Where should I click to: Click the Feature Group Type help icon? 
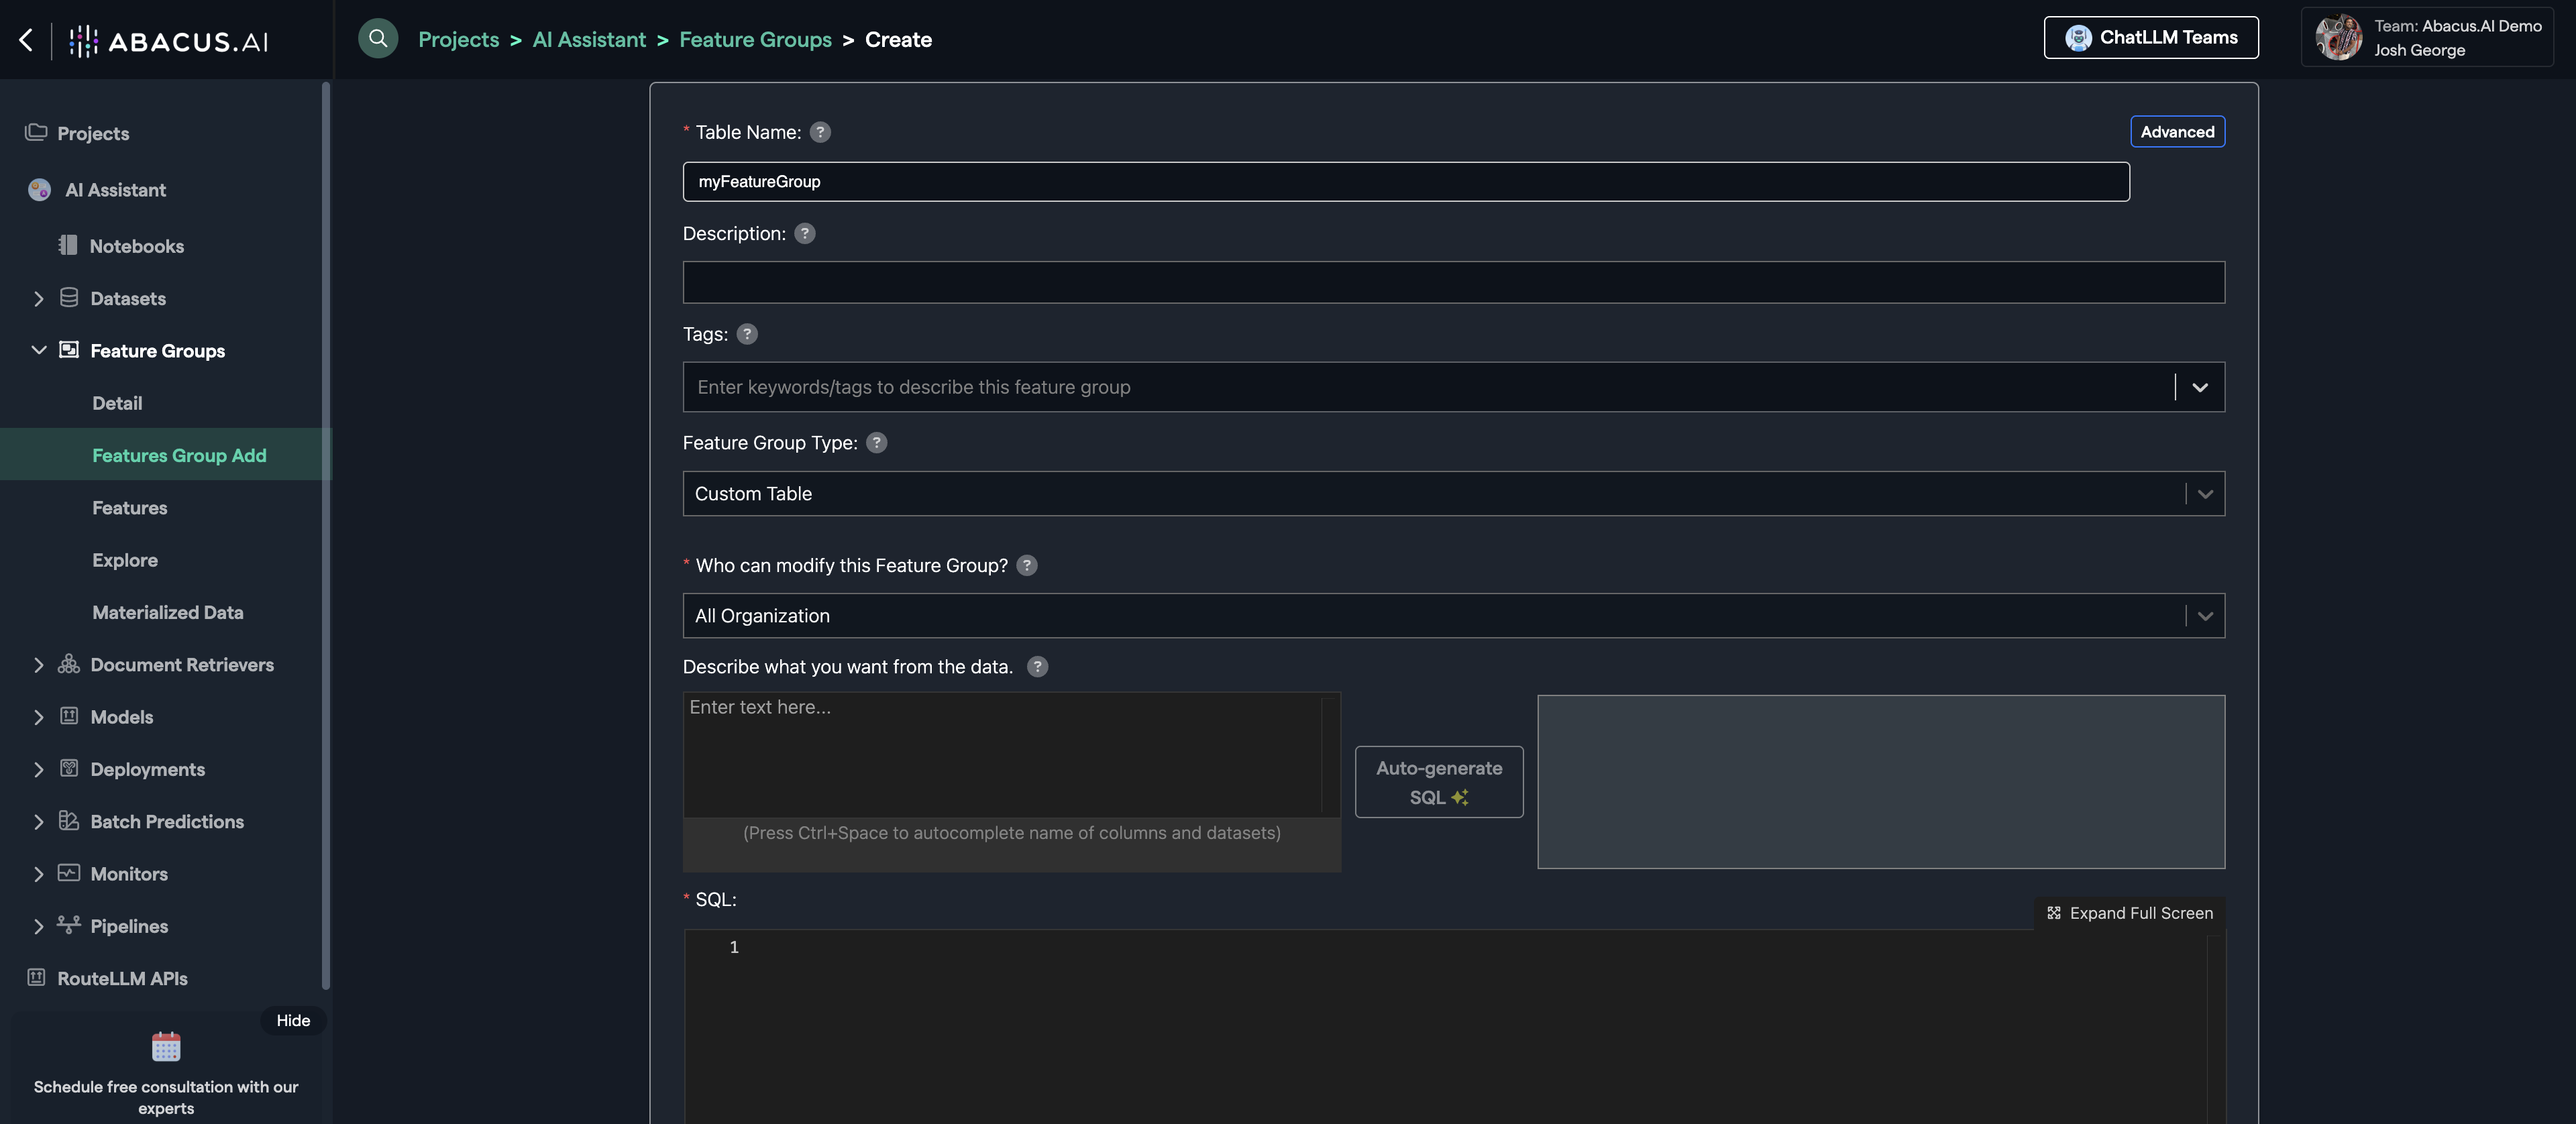tap(876, 443)
